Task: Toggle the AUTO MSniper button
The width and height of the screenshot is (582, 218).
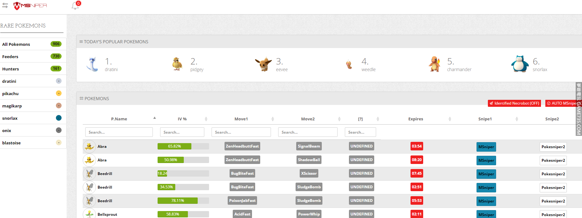Action: (563, 103)
